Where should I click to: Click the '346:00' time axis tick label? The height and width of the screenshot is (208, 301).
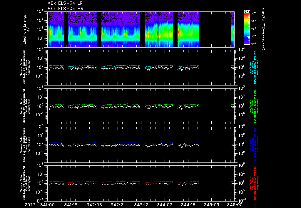coord(235,205)
